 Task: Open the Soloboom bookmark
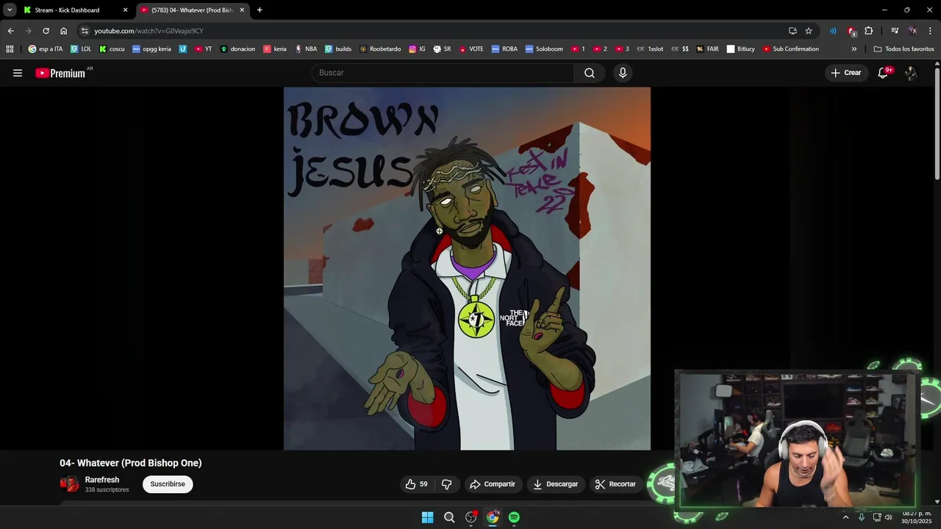tap(544, 49)
